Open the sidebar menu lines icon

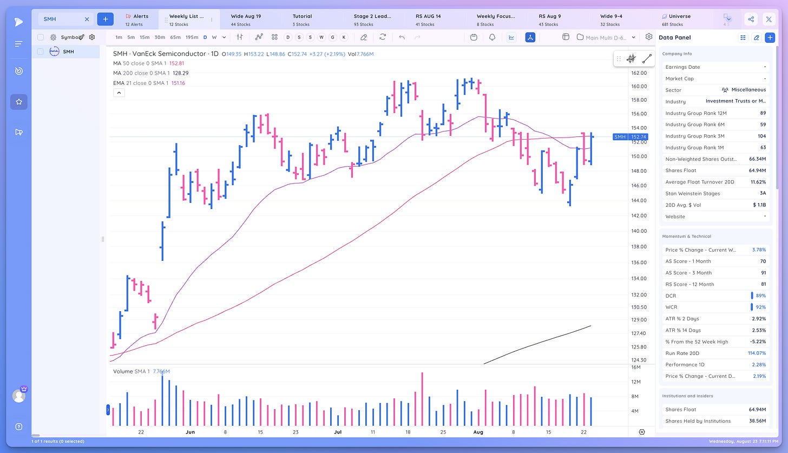[19, 44]
